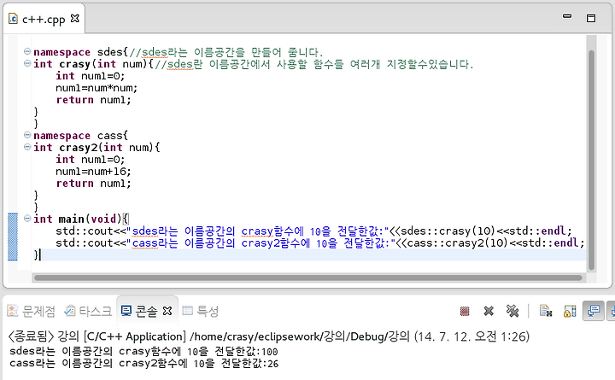The width and height of the screenshot is (615, 380).
Task: Click the c++.cpp file icon on tab
Action: 13,19
